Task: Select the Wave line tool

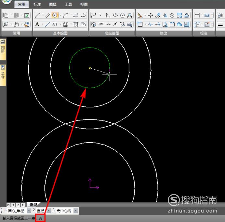Action: point(101,24)
